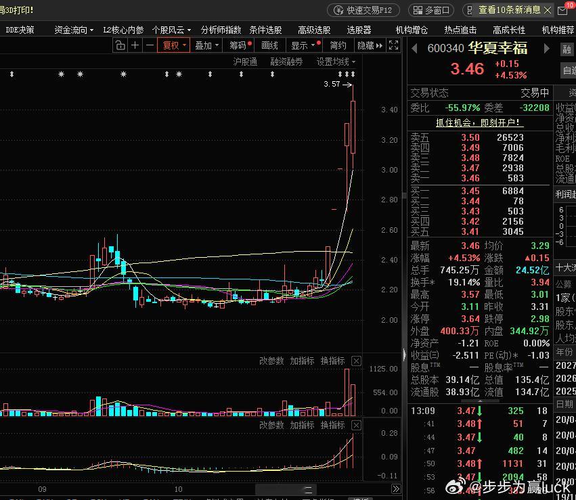The height and width of the screenshot is (500, 576).
Task: Click 换手 value 19.14%
Action: tap(464, 282)
